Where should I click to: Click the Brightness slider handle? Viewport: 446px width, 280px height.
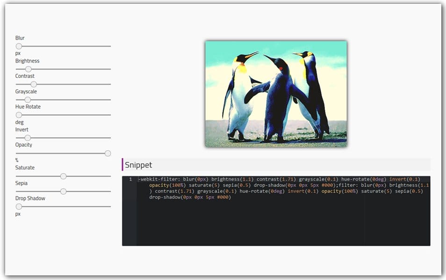tap(28, 69)
